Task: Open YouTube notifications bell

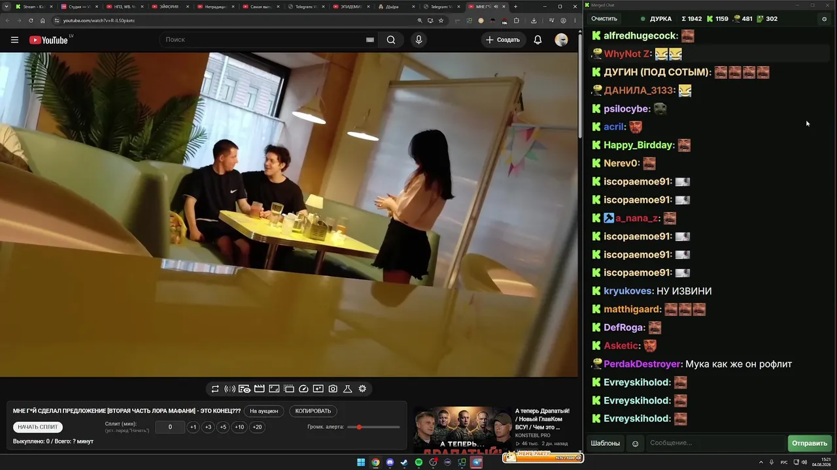Action: 538,40
